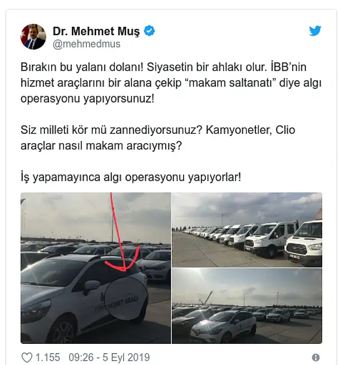Like the tweet with heart icon
340x365 pixels.
click(x=27, y=357)
